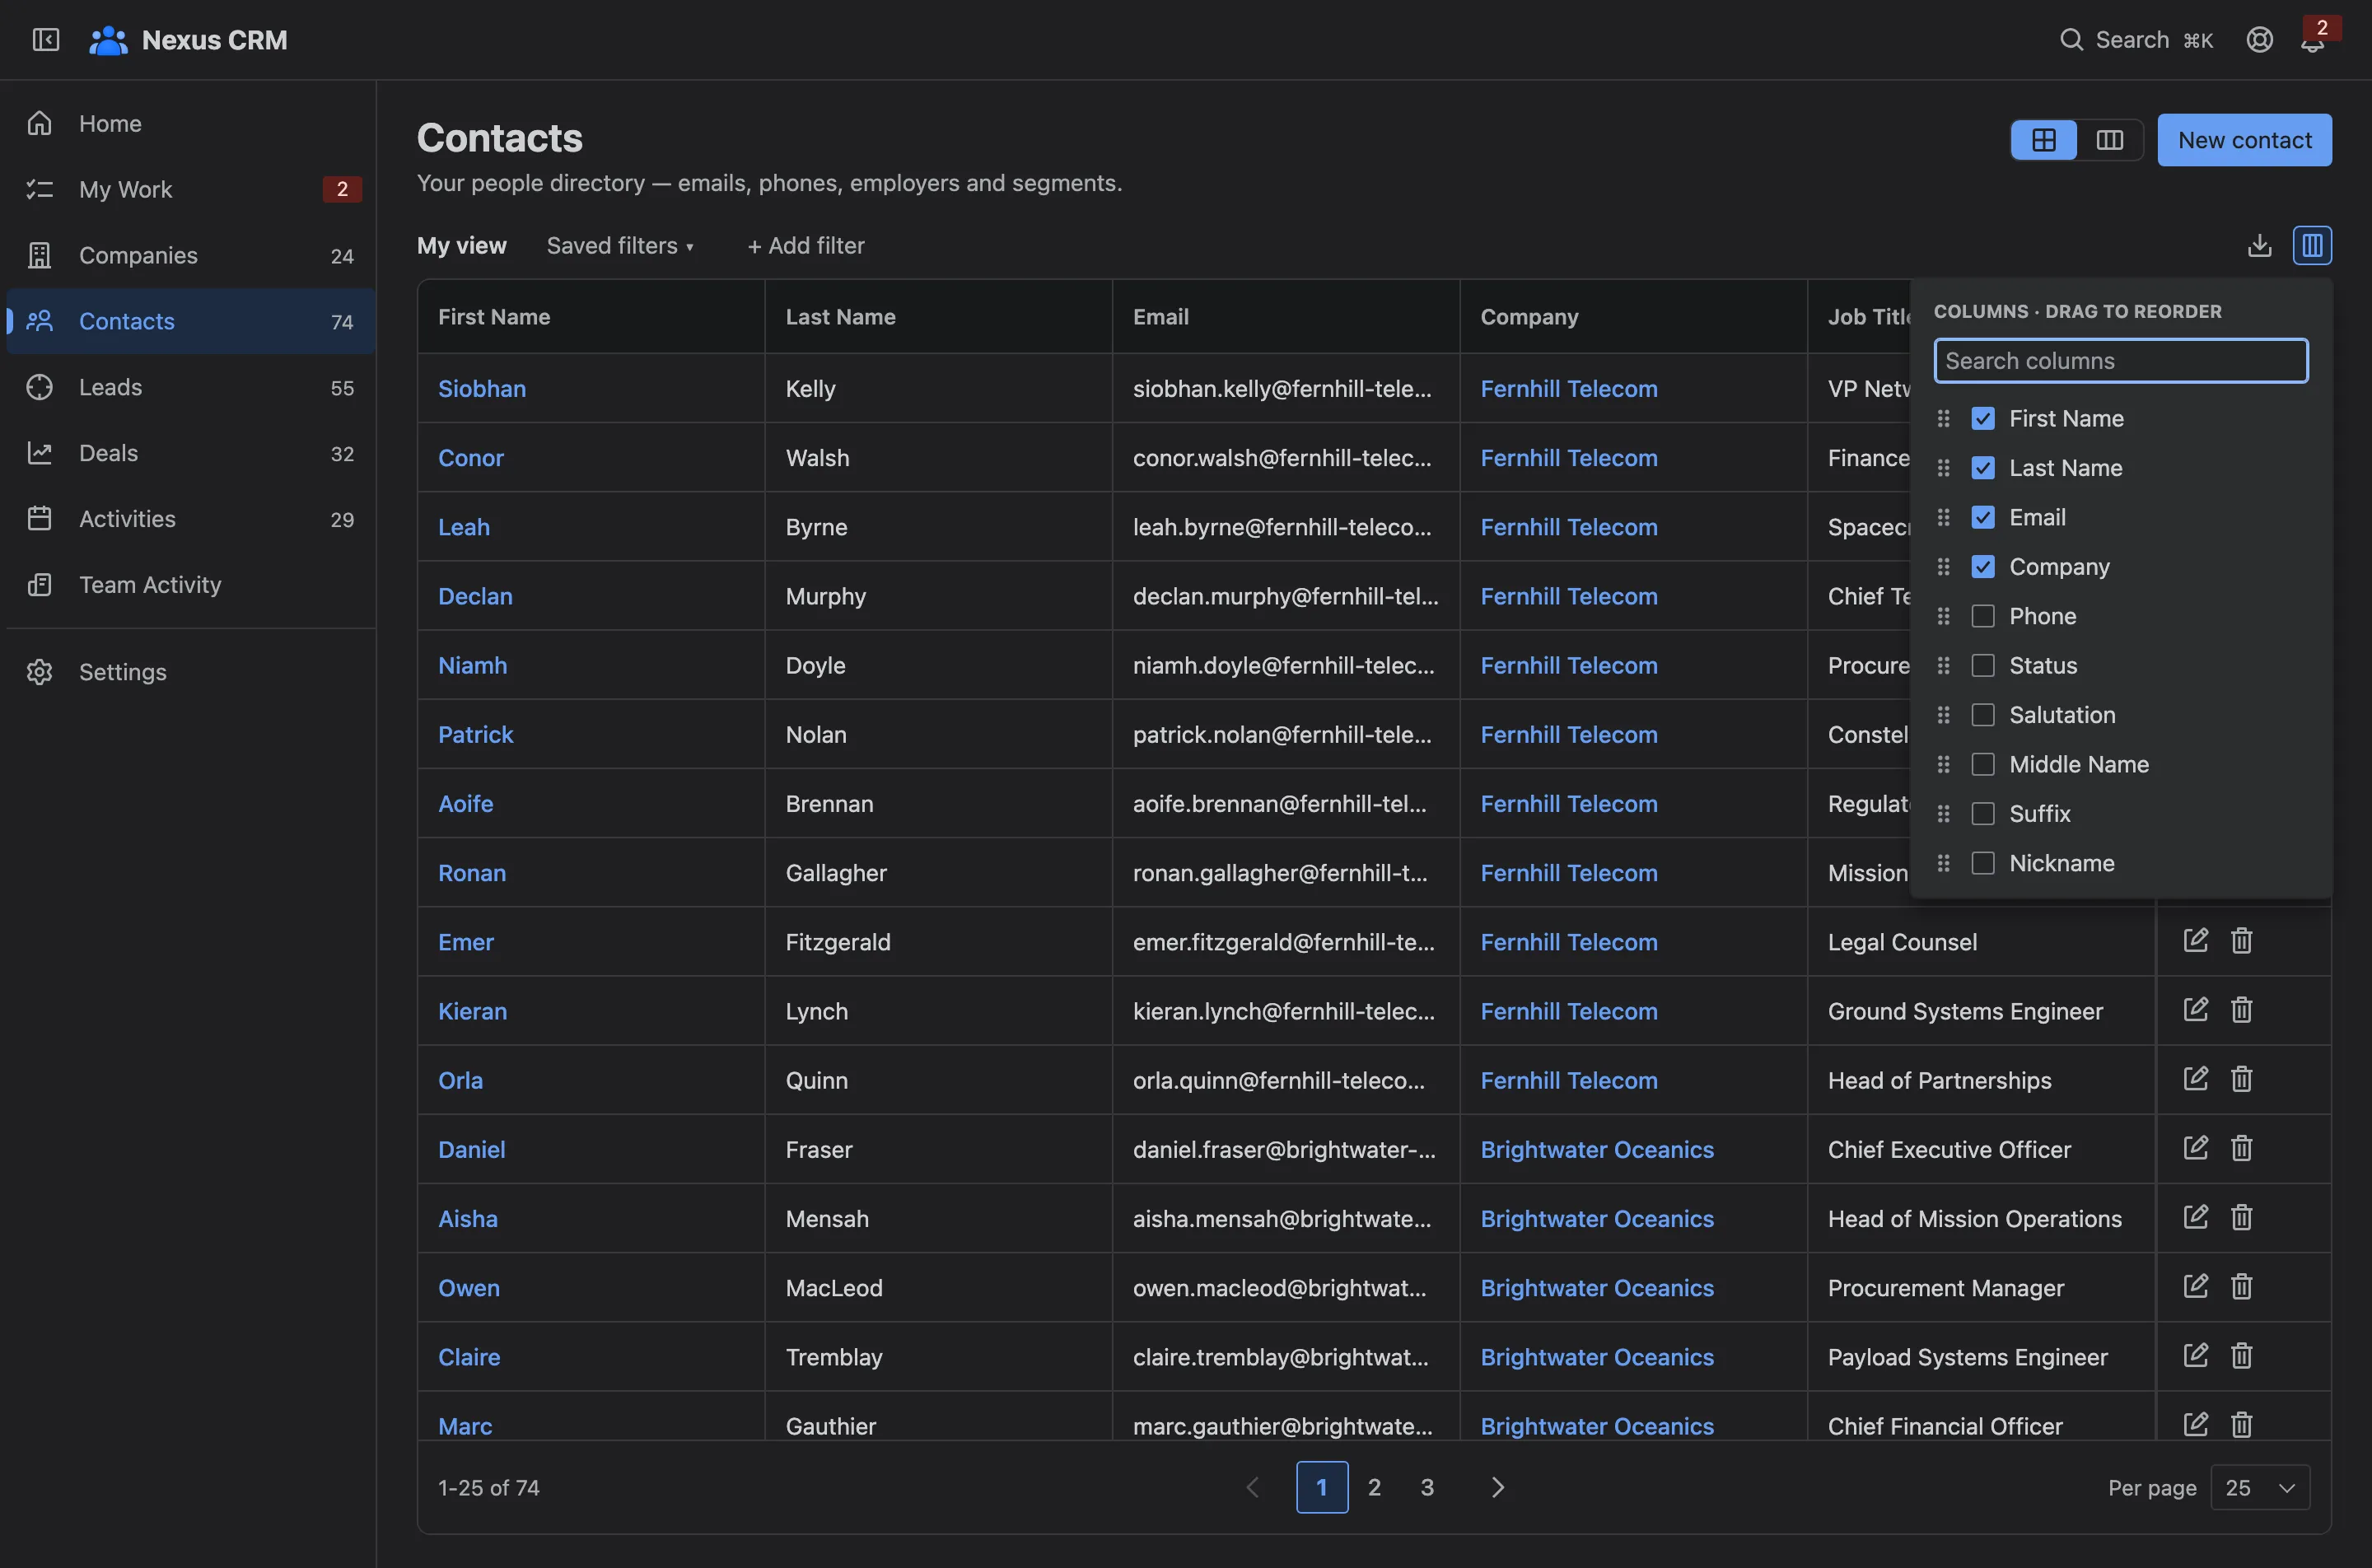This screenshot has width=2372, height=1568.
Task: Open Siobhan contact link
Action: point(482,388)
